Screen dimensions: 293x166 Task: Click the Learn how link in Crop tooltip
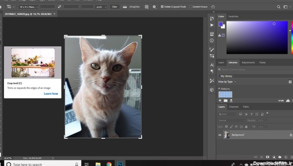tap(51, 94)
